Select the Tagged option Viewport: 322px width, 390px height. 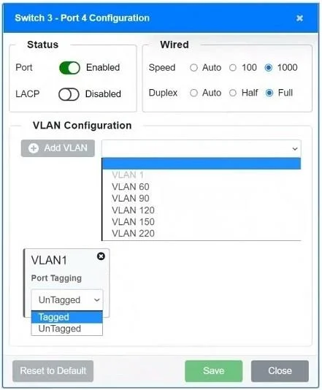(x=67, y=317)
